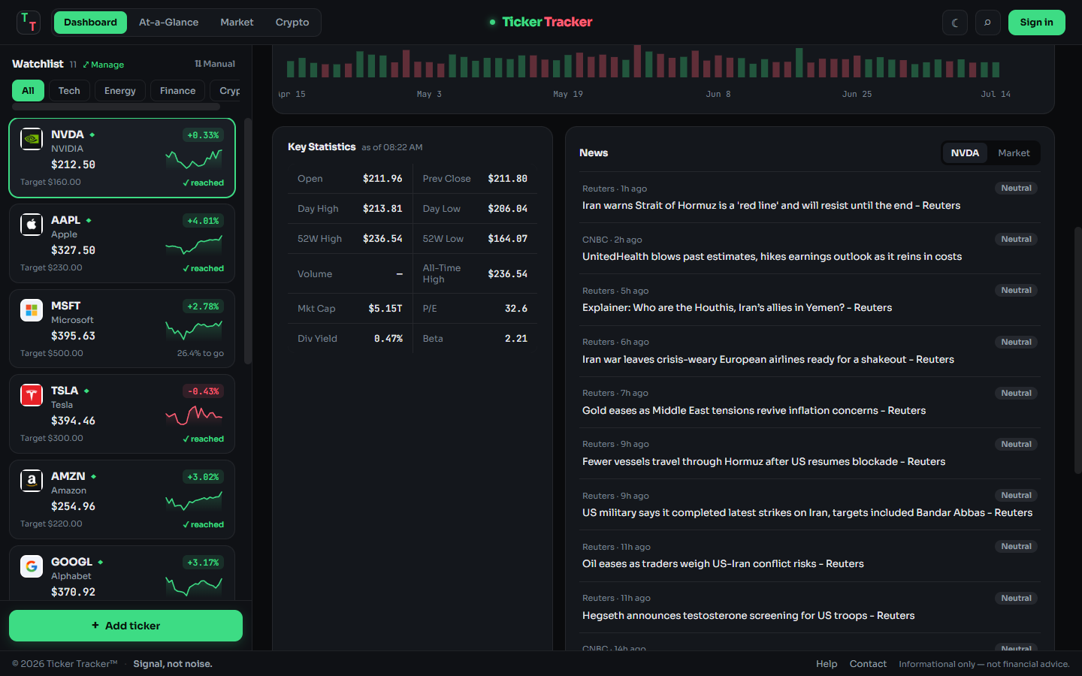1082x676 pixels.
Task: Click AAPL +4.01% change badge
Action: point(203,221)
